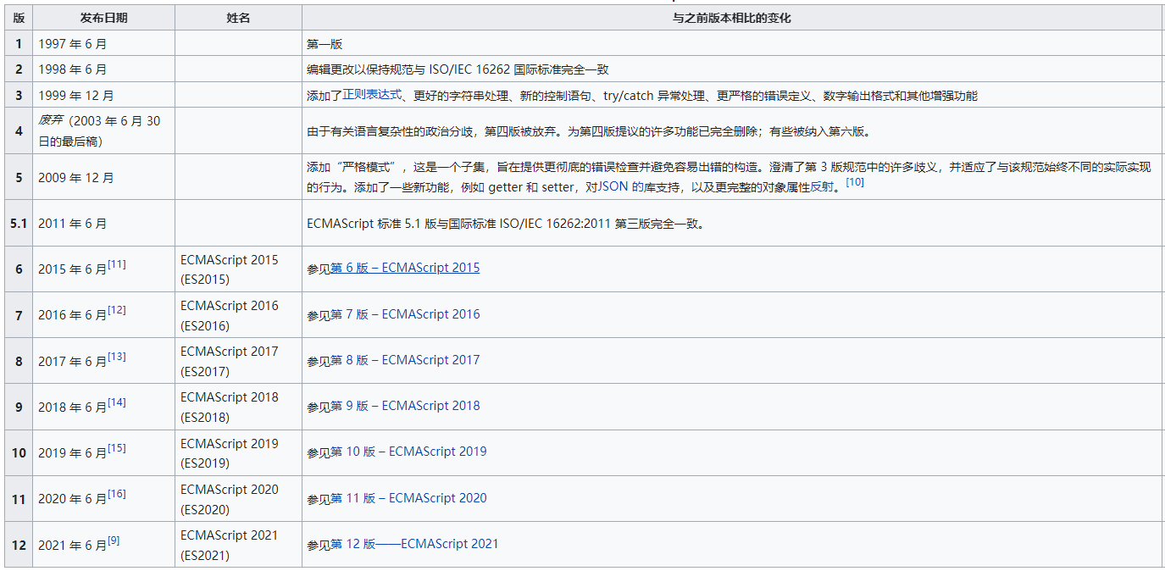
Task: Open footnote [15] beside 2019 年 6 月
Action: point(117,447)
